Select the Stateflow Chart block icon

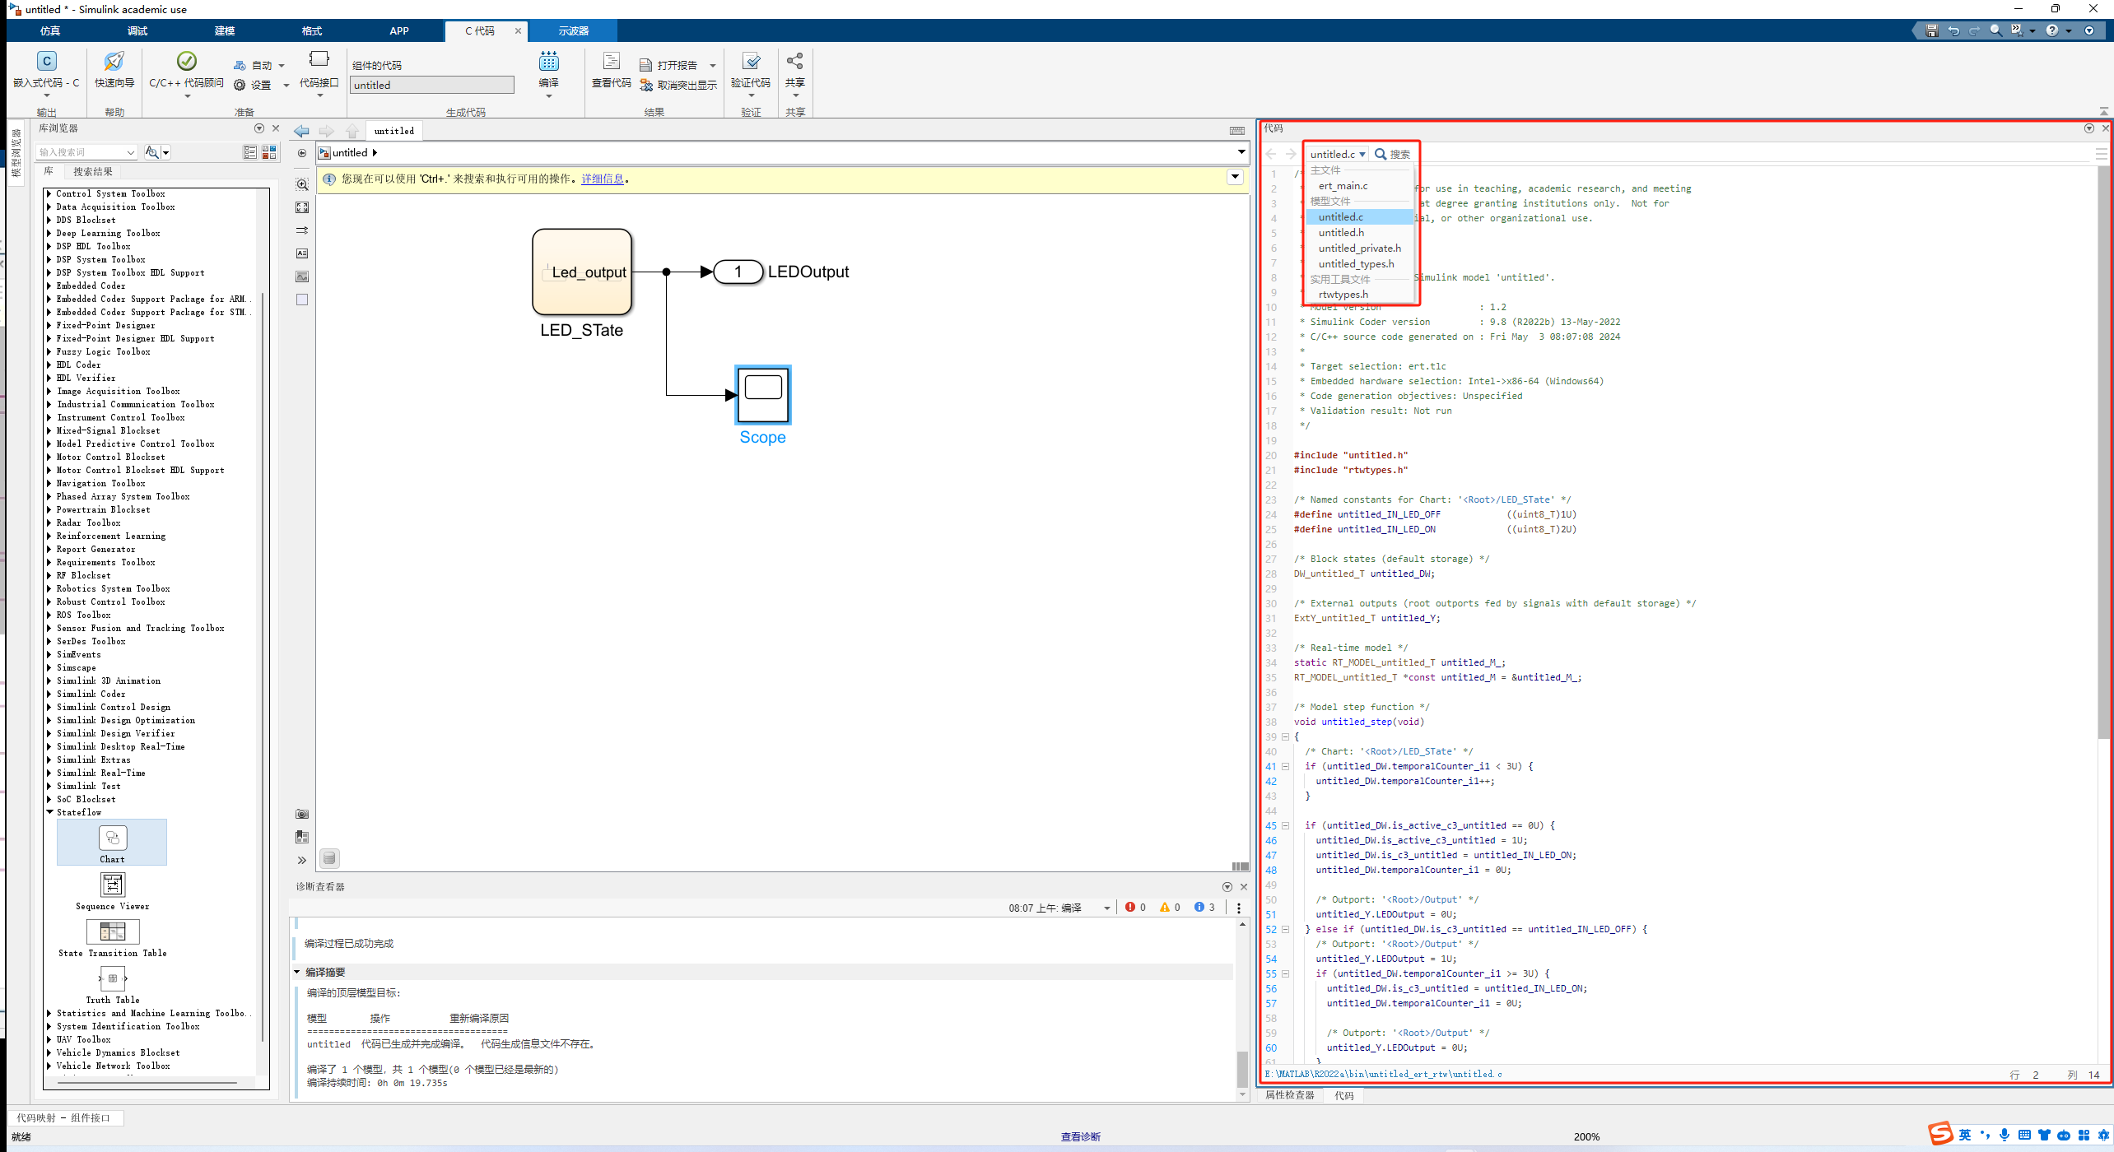[112, 838]
